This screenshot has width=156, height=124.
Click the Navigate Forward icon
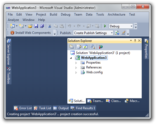click(97, 26)
